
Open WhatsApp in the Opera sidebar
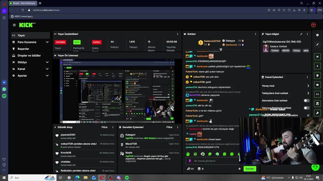(4, 89)
